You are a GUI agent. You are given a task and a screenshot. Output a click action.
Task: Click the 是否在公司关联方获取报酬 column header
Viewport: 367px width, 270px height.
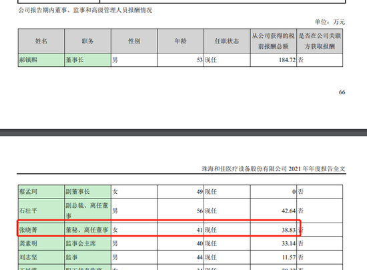320,41
